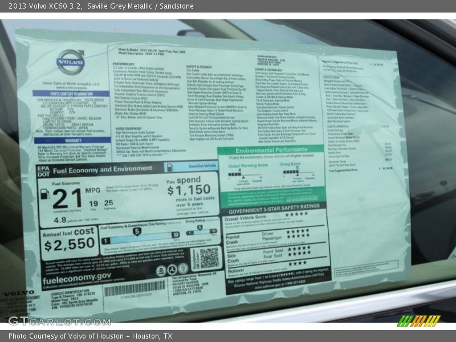Click the QR code on the fuel label
The image size is (456, 342).
(x=209, y=258)
